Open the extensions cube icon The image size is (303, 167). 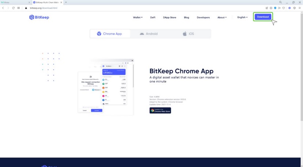coord(295,8)
